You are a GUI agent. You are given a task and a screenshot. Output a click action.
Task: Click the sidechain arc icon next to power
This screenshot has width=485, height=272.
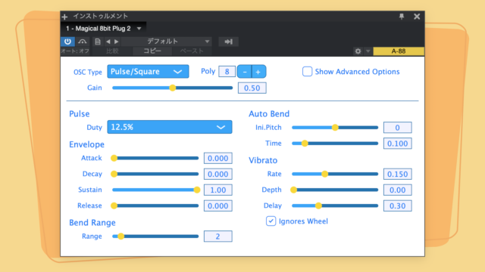(83, 42)
